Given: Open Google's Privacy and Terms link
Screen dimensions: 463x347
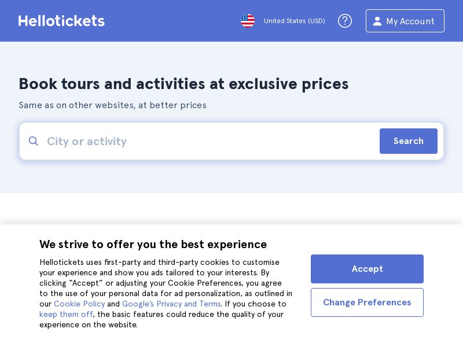Looking at the screenshot, I should click(x=171, y=304).
